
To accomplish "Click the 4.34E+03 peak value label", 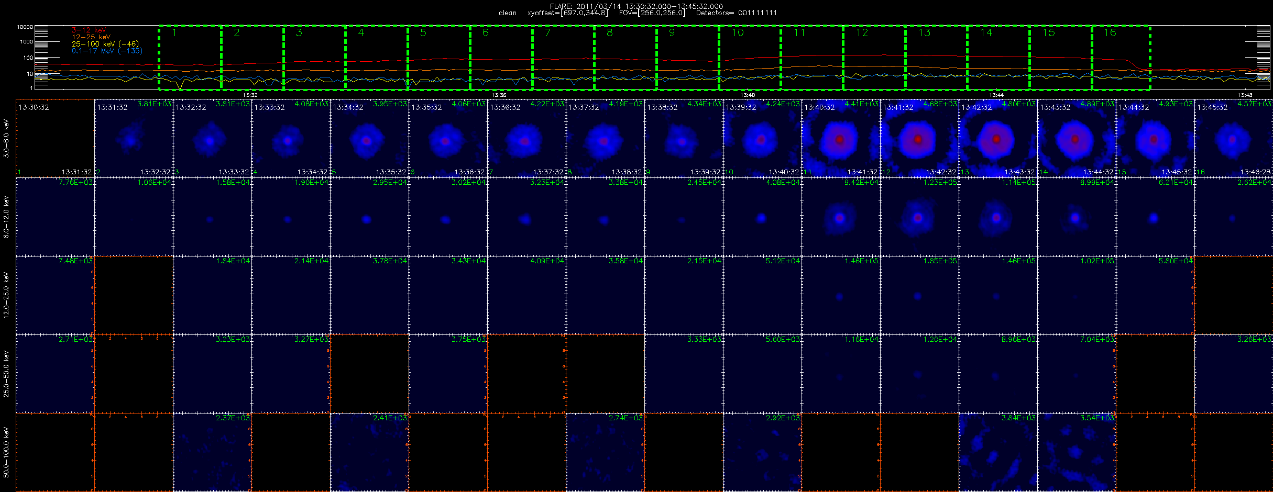I will pos(705,104).
